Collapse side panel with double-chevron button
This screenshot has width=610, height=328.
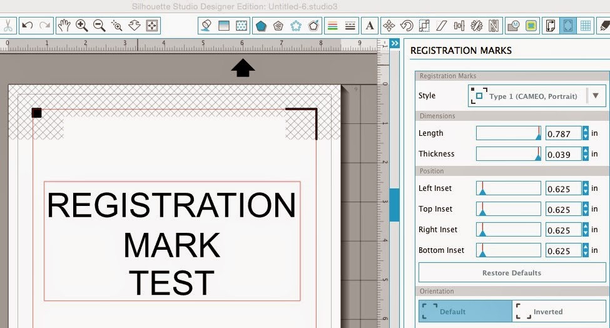click(395, 43)
